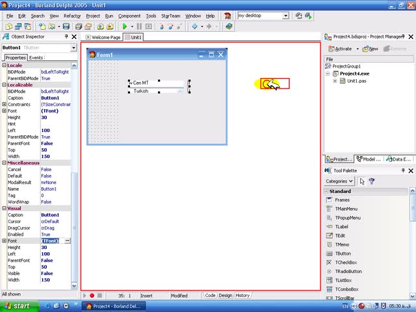The height and width of the screenshot is (312, 416).
Task: Click the Back navigation arrow icon
Action: 195,26
